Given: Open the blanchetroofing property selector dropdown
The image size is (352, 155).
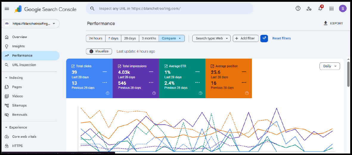Looking at the screenshot, I should [x=30, y=24].
